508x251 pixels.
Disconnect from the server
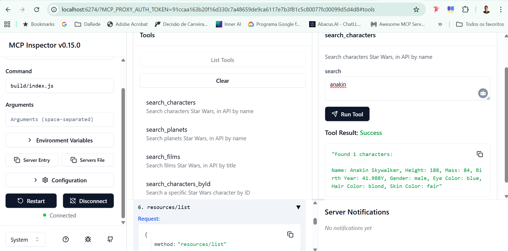pyautogui.click(x=88, y=201)
